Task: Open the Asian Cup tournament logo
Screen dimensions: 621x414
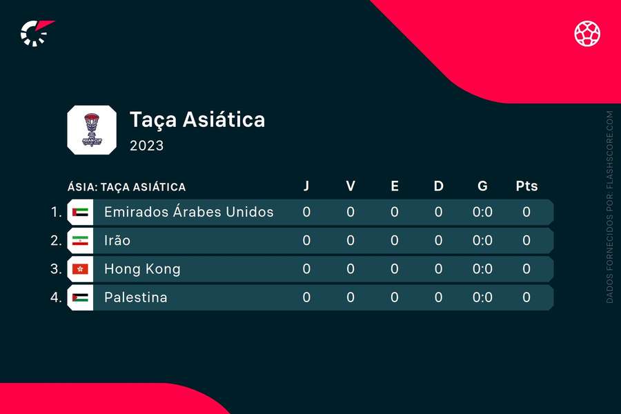Action: point(92,130)
